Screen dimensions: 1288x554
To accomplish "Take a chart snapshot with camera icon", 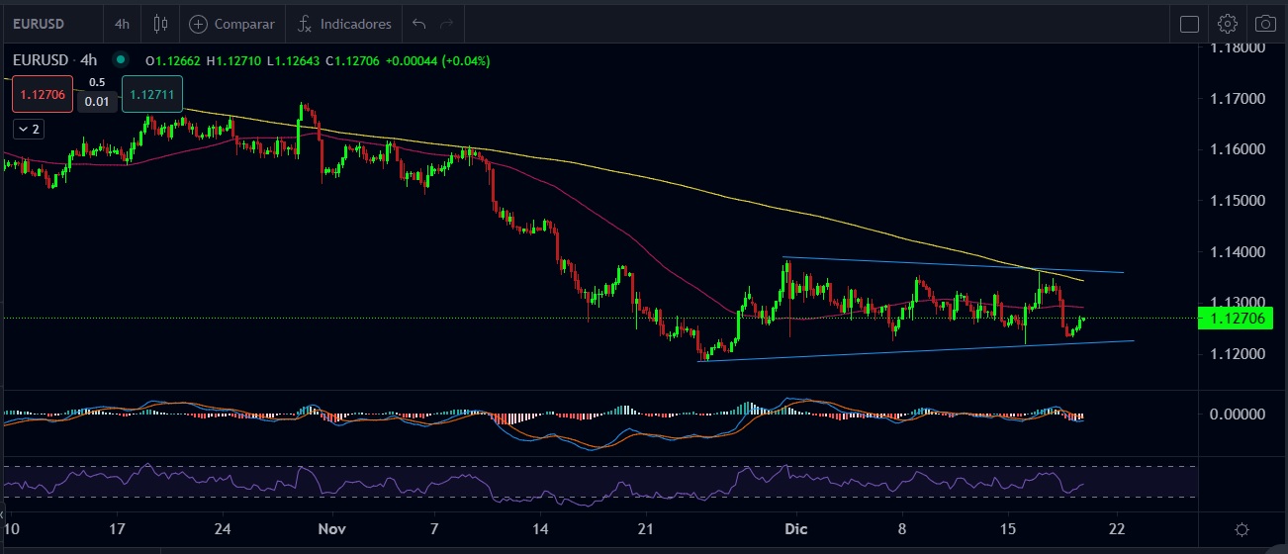I will point(1265,24).
